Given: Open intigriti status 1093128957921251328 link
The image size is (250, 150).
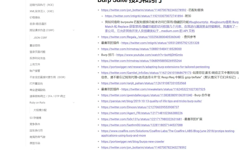Looking at the screenshot, I should point(160,43).
